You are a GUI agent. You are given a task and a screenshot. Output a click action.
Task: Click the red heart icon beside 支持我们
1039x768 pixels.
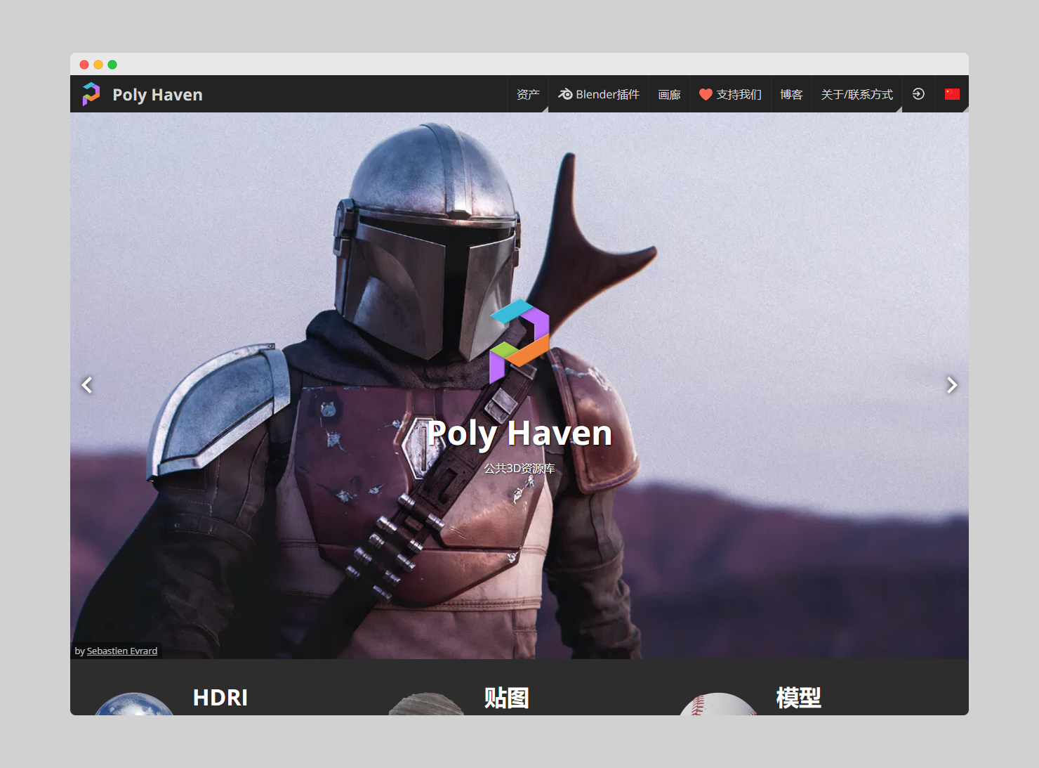[706, 94]
